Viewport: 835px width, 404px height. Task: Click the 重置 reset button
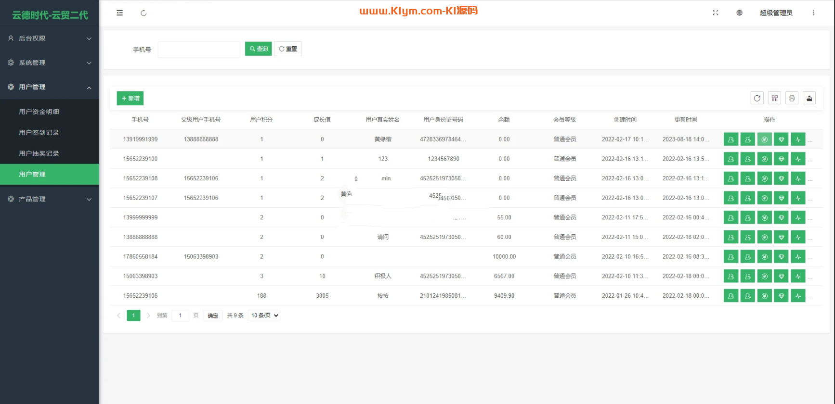tap(288, 49)
